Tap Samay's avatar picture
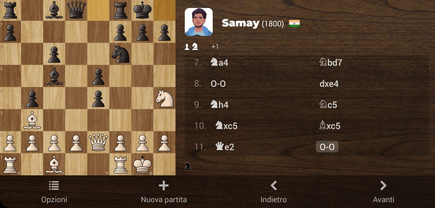Image resolution: width=435 pixels, height=208 pixels. [x=199, y=22]
